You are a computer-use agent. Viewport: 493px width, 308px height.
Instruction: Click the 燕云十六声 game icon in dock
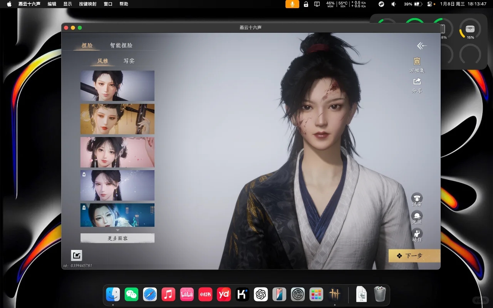[335, 295]
